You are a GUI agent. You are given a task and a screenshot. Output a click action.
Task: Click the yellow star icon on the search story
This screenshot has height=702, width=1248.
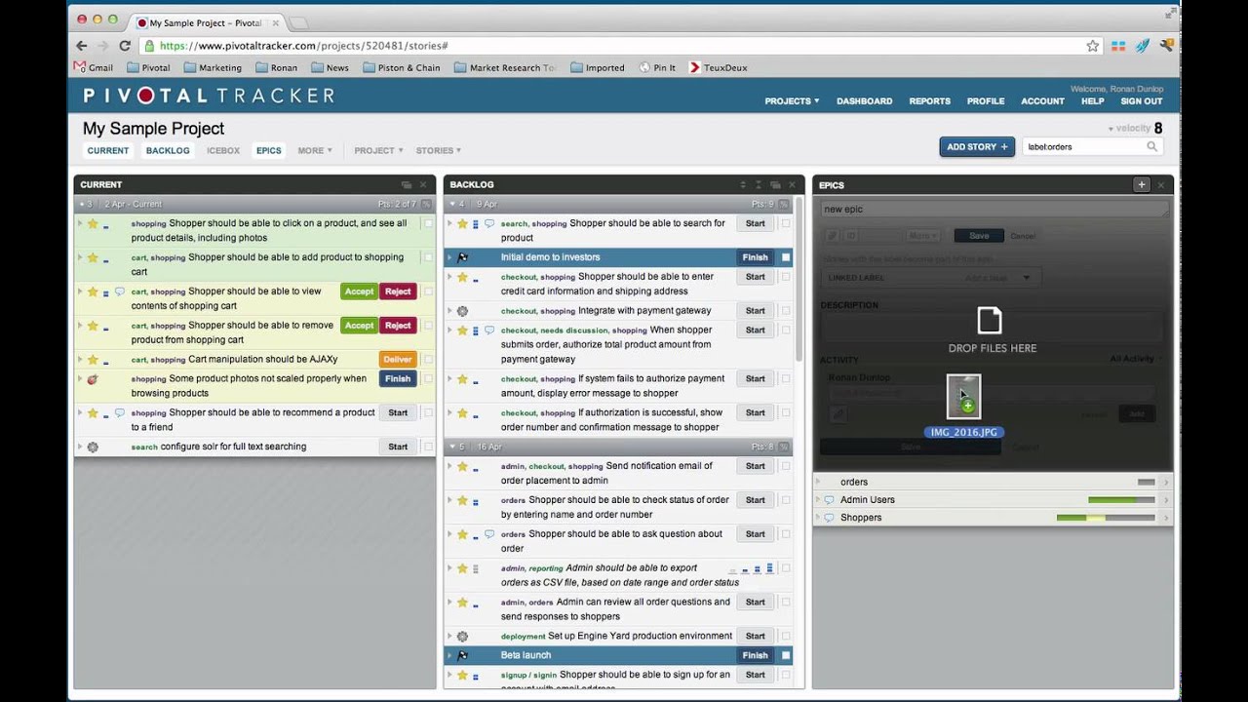coord(462,223)
